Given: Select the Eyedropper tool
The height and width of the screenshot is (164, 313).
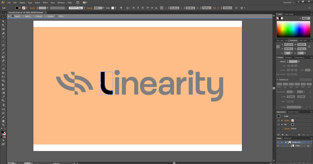Looking at the screenshot, I should click(3, 97).
